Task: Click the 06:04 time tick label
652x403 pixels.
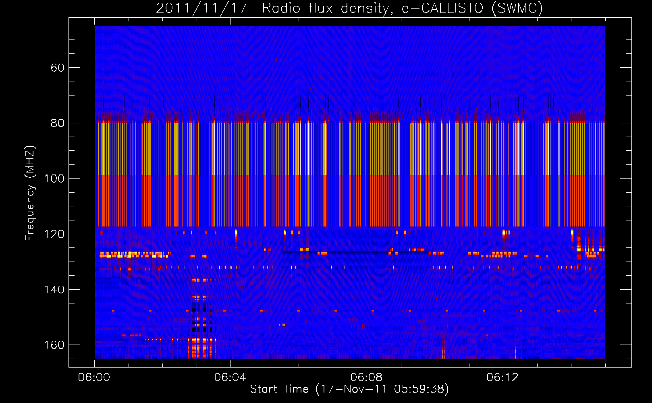Action: tap(230, 378)
